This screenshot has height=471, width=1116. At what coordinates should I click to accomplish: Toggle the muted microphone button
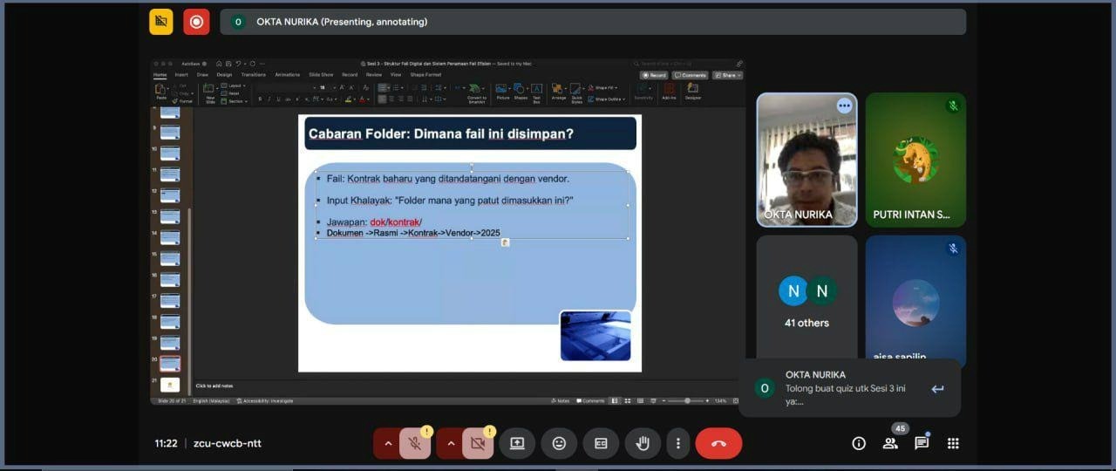(x=415, y=443)
